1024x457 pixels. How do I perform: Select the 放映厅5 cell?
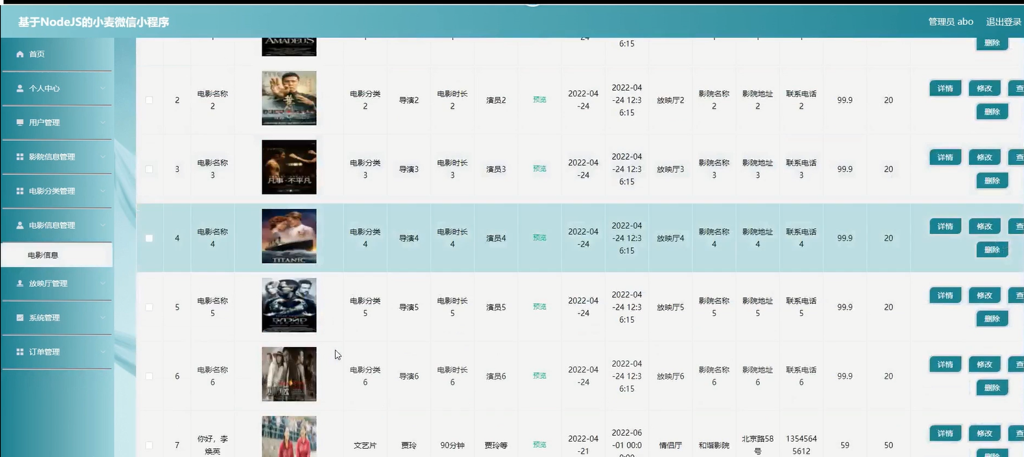670,308
